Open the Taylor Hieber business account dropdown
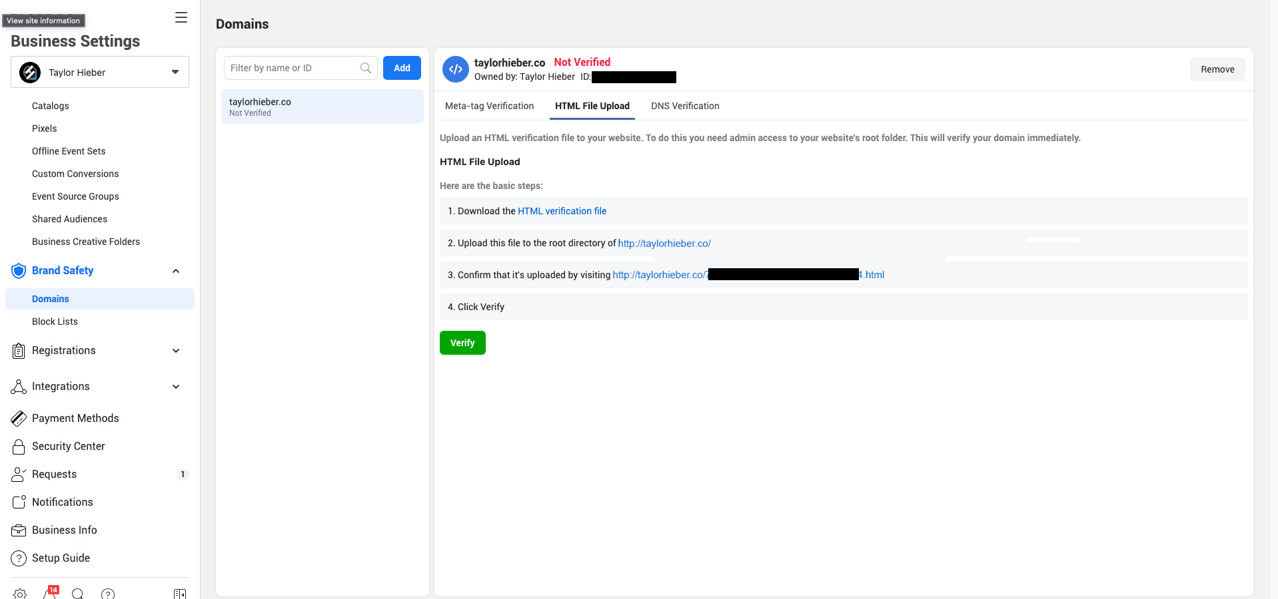The image size is (1278, 599). [100, 72]
